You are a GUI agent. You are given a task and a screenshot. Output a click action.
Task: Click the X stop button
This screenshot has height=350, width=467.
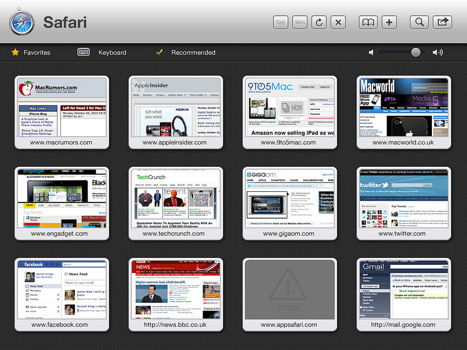point(338,22)
